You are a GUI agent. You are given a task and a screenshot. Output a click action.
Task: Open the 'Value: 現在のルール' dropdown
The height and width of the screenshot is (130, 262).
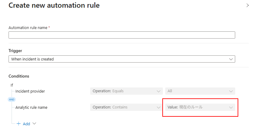(x=200, y=107)
